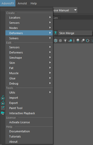Toggle the motion blur icon

tap(83, 41)
